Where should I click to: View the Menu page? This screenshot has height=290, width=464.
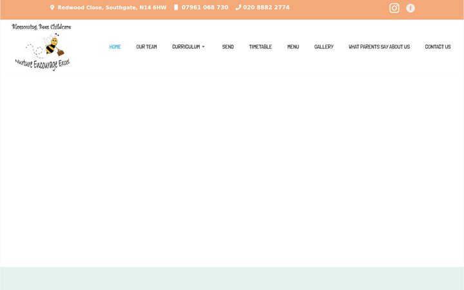coord(293,47)
